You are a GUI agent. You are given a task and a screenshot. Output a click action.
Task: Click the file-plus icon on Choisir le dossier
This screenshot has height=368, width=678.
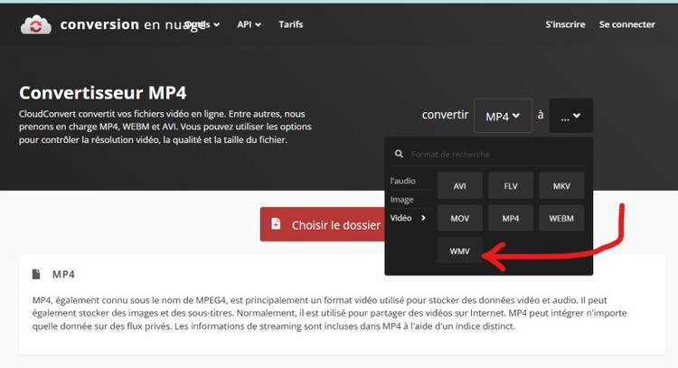pyautogui.click(x=276, y=224)
